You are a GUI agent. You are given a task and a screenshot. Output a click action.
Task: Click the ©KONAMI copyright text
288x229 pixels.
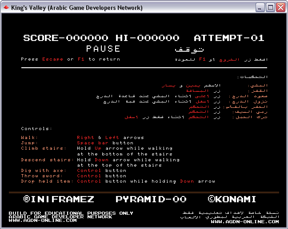(x=232, y=199)
